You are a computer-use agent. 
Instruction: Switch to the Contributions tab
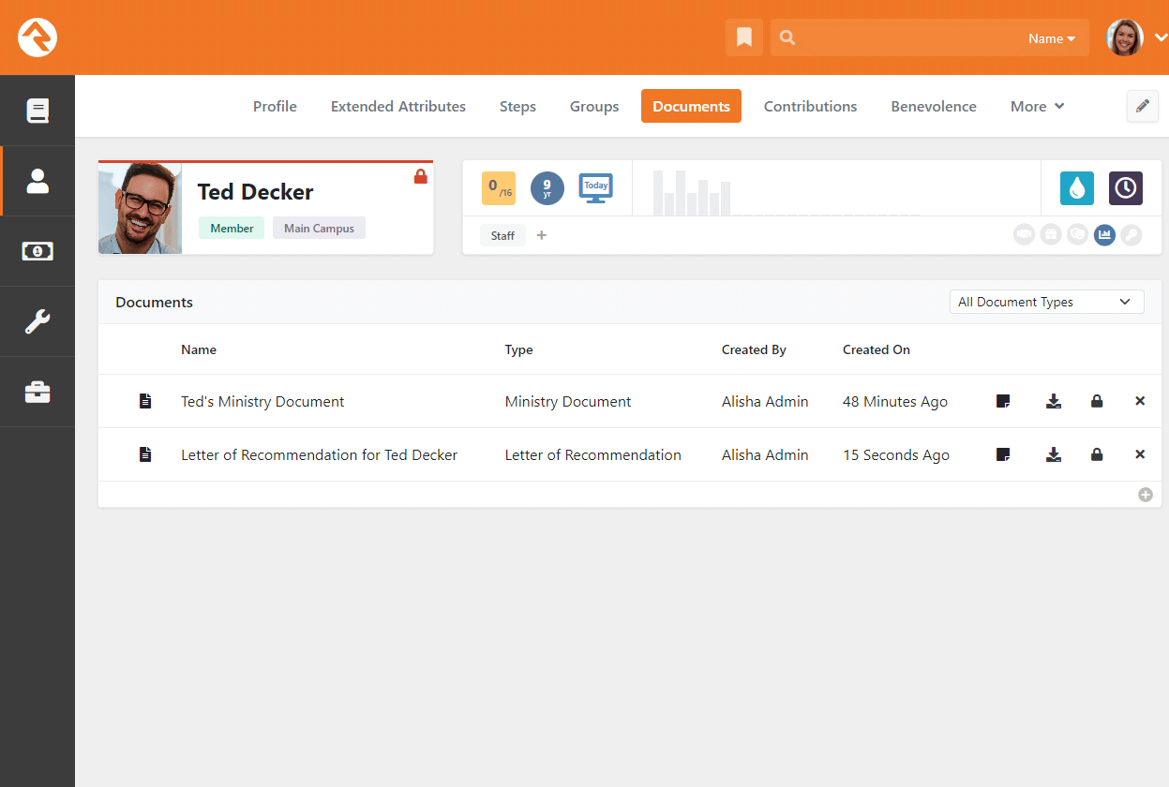click(x=810, y=106)
